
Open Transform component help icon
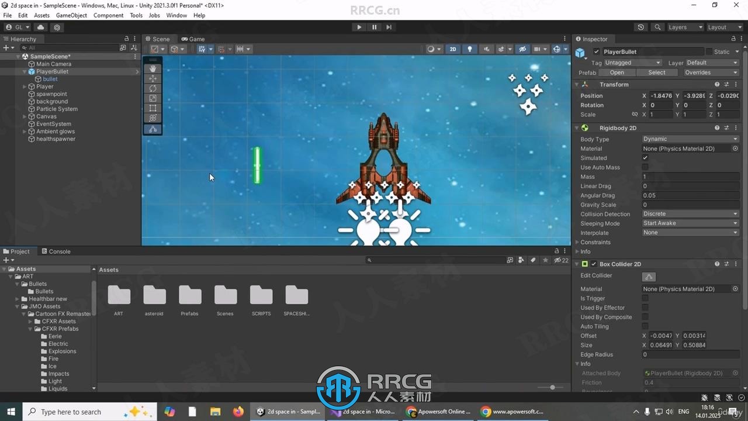pos(717,84)
